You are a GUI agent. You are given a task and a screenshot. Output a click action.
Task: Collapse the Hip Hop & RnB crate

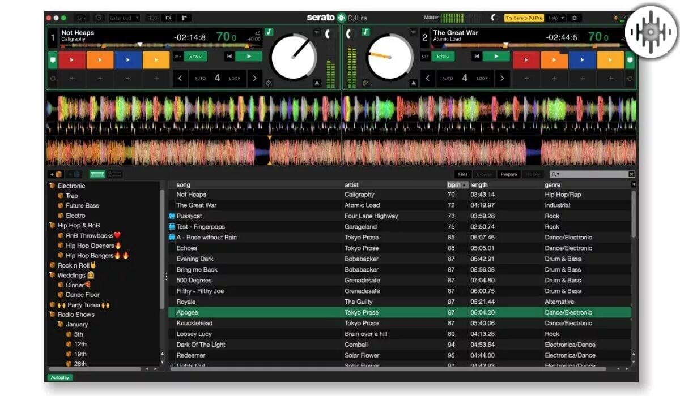point(52,225)
